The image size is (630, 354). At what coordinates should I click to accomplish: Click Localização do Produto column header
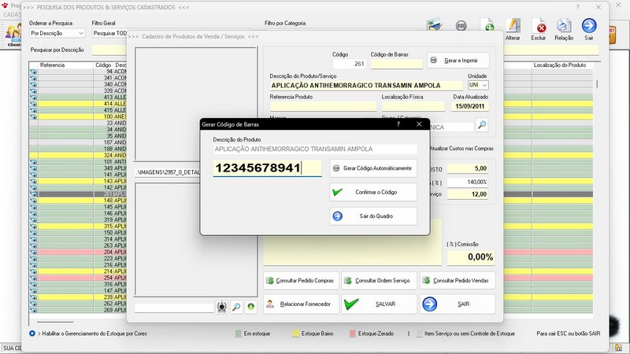(x=560, y=65)
